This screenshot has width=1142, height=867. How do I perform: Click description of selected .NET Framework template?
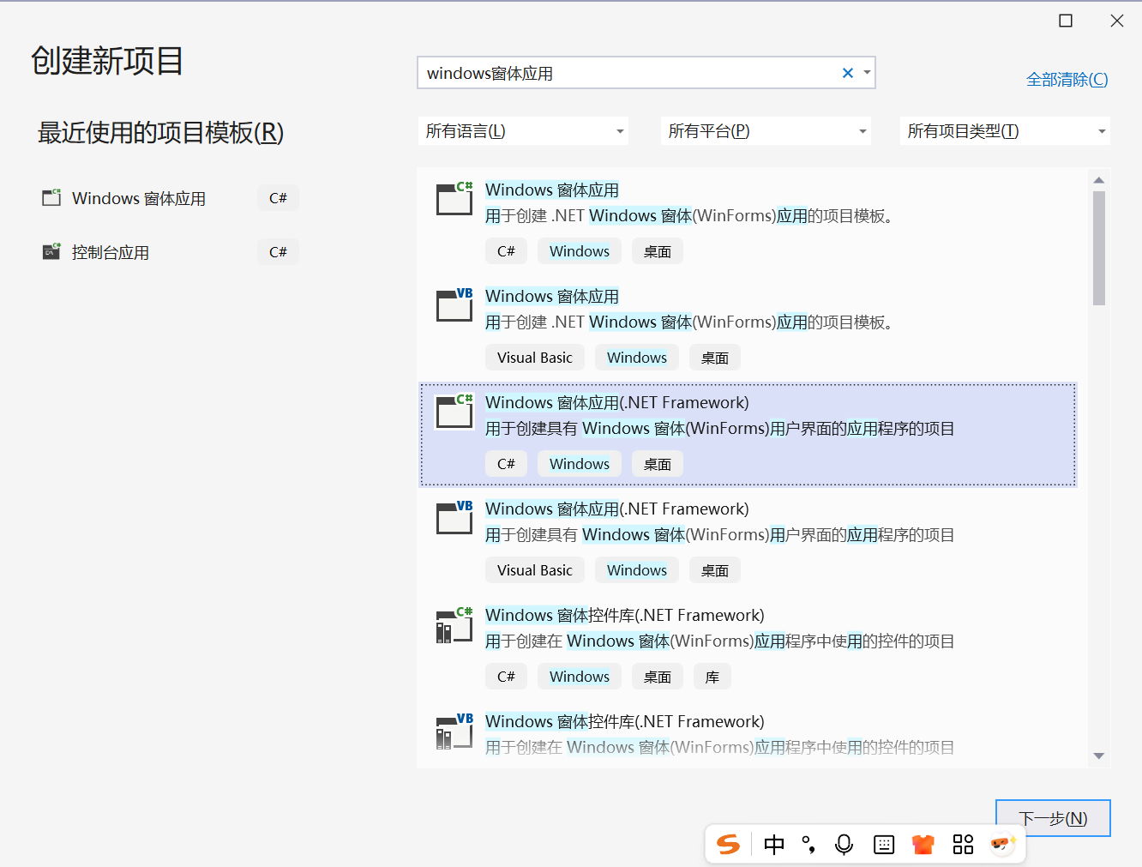720,429
